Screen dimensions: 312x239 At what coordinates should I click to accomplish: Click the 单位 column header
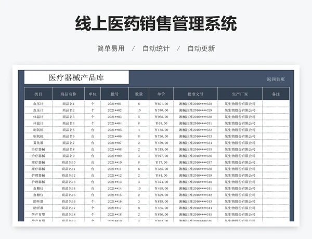[93, 94]
